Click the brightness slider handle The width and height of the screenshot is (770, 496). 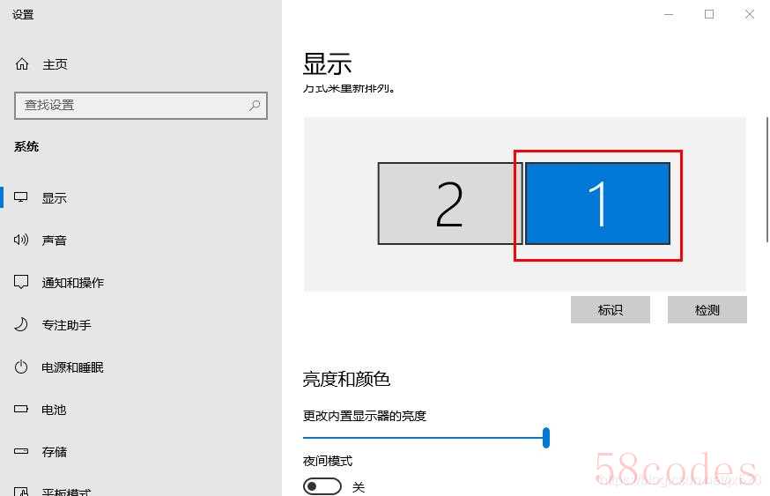click(546, 438)
